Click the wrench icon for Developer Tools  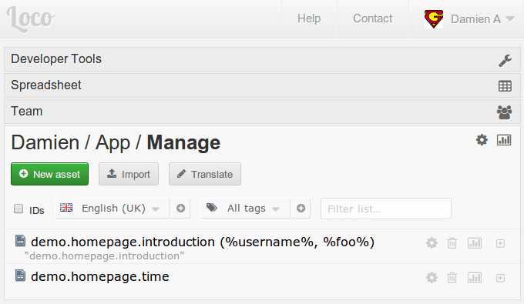(505, 60)
